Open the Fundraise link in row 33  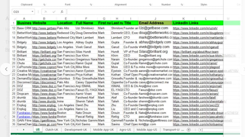click(24, 113)
